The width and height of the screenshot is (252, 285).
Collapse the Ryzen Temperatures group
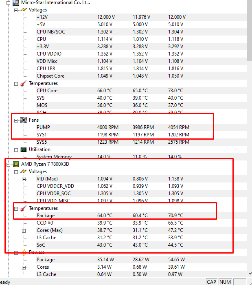pyautogui.click(x=16, y=209)
